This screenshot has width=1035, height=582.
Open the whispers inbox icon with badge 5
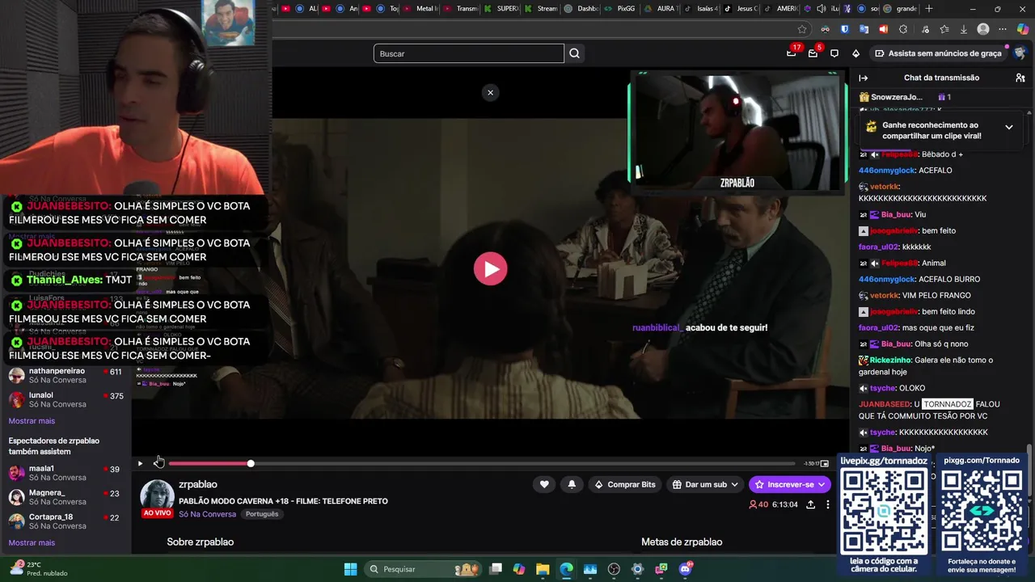click(813, 53)
